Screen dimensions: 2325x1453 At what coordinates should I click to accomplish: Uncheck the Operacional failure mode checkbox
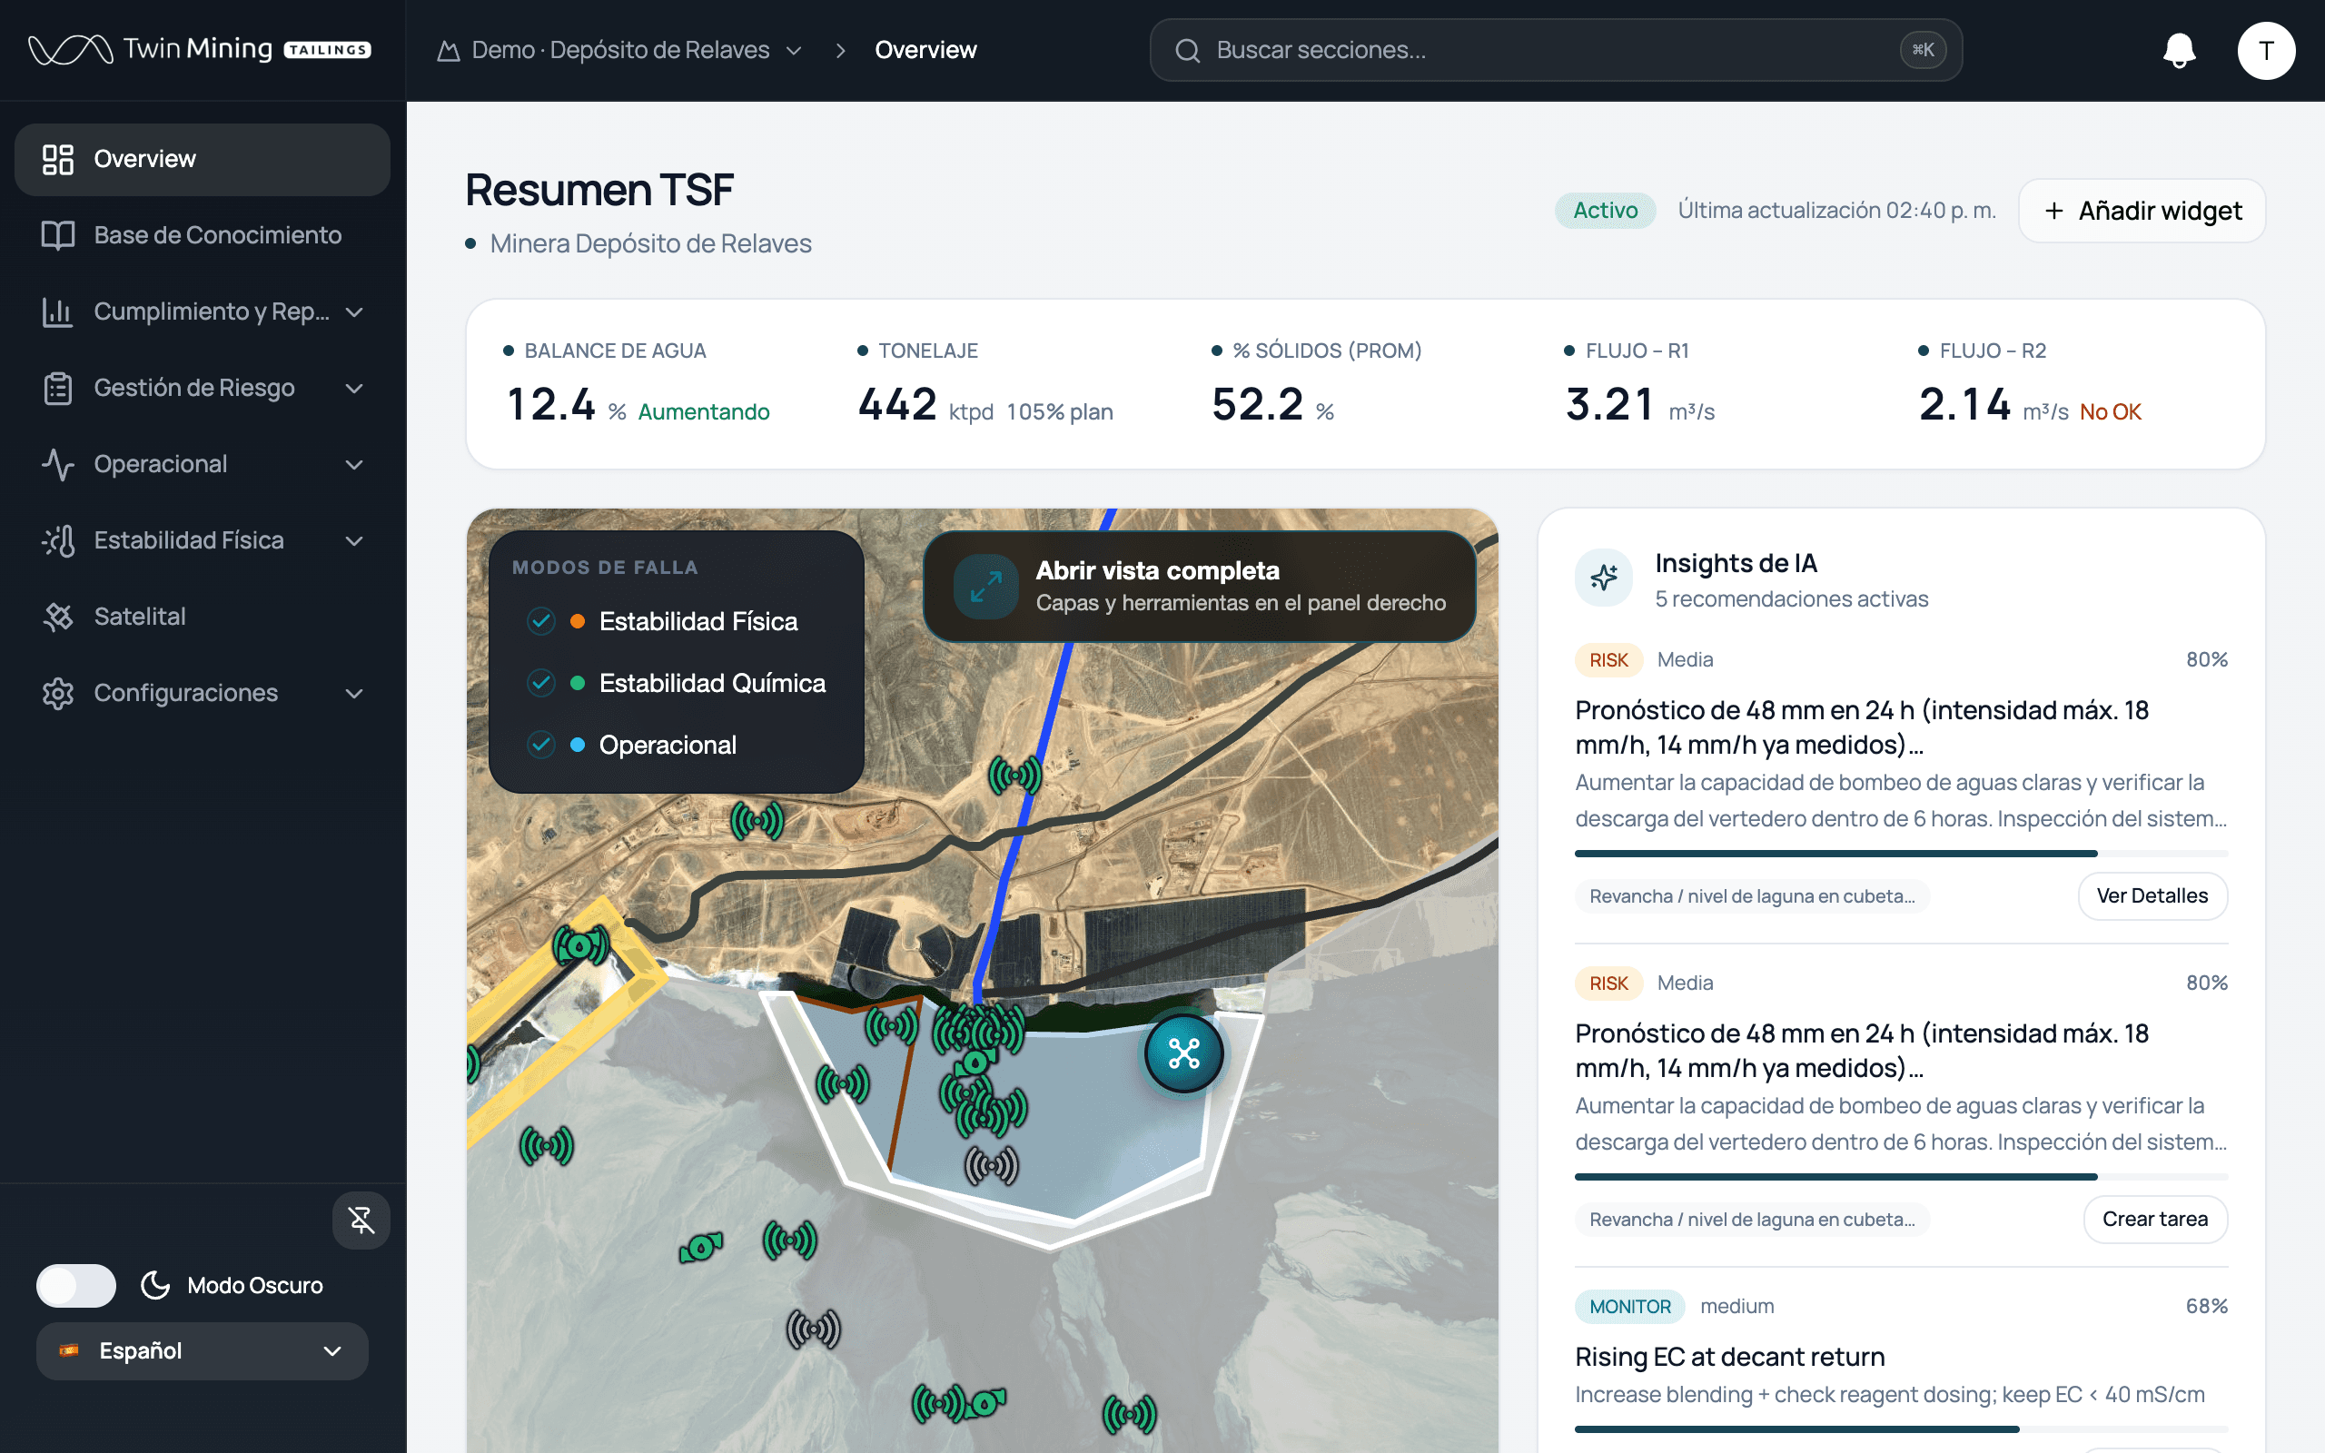[x=541, y=745]
